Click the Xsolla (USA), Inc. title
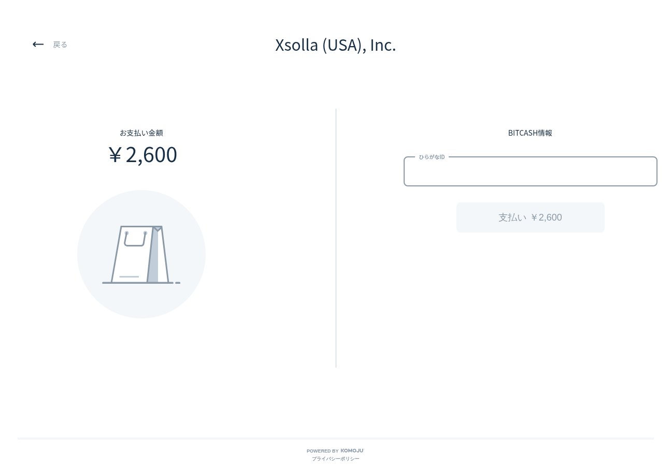The image size is (672, 466). tap(336, 45)
